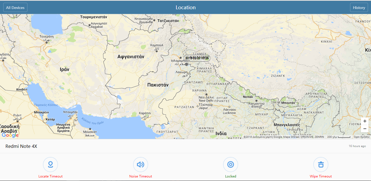The width and height of the screenshot is (371, 181).
Task: Click the Lock device circular icon
Action: [x=230, y=164]
